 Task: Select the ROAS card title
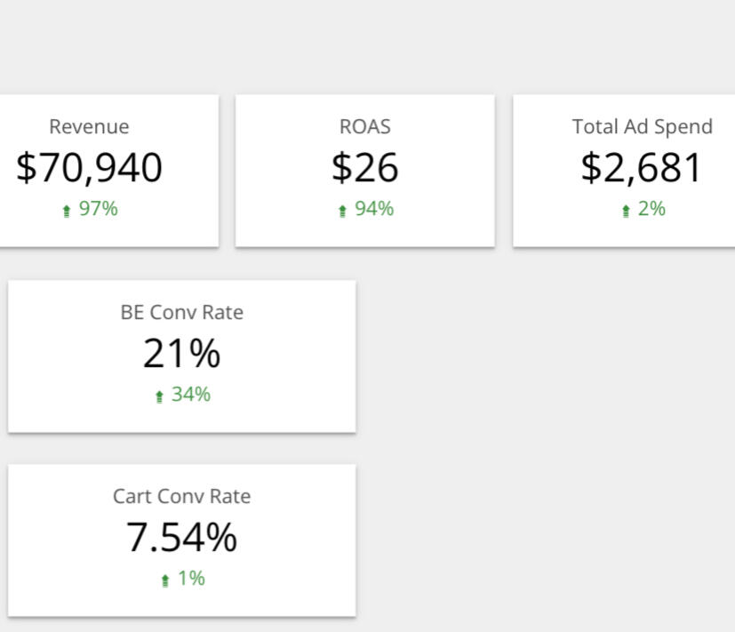pyautogui.click(x=364, y=126)
